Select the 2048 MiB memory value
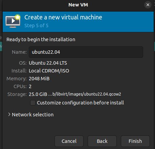Screen dimensions: 155x149 (x=39, y=79)
